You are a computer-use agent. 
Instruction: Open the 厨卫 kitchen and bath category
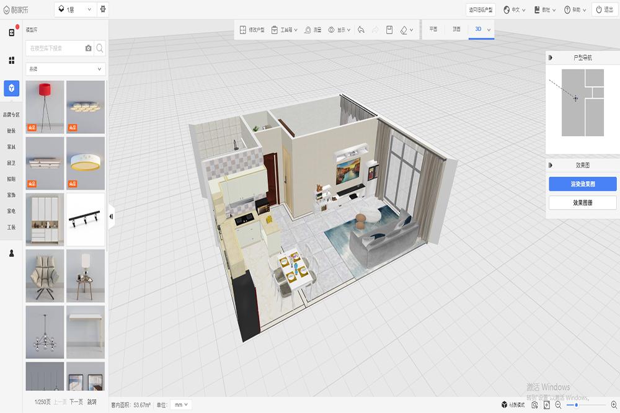point(11,163)
